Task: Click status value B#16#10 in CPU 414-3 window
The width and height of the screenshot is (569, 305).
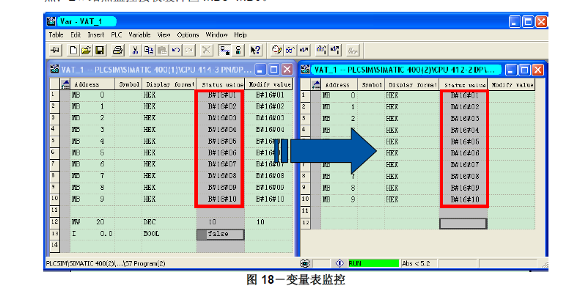Action: [222, 199]
